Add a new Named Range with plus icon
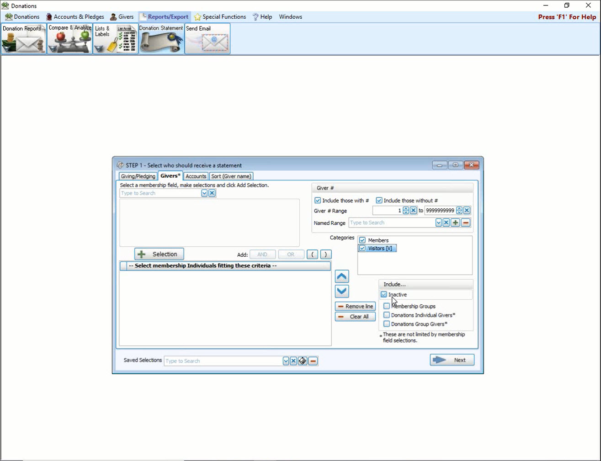Viewport: 601px width, 461px height. pos(455,223)
